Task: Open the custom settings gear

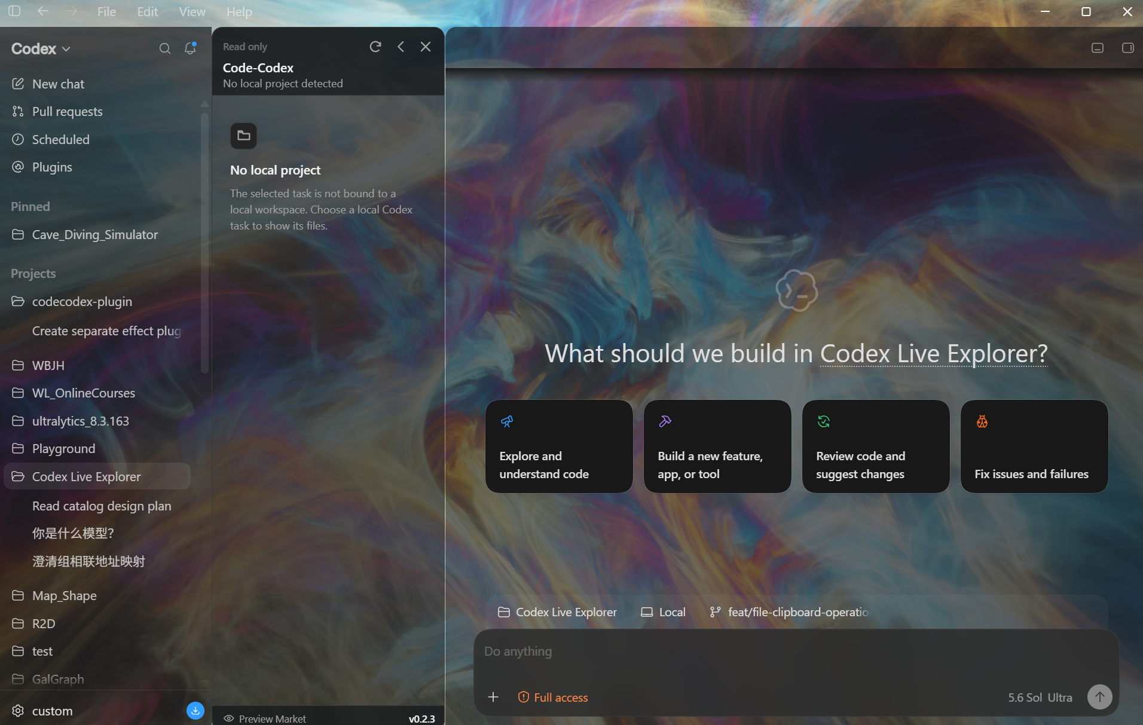Action: [18, 711]
